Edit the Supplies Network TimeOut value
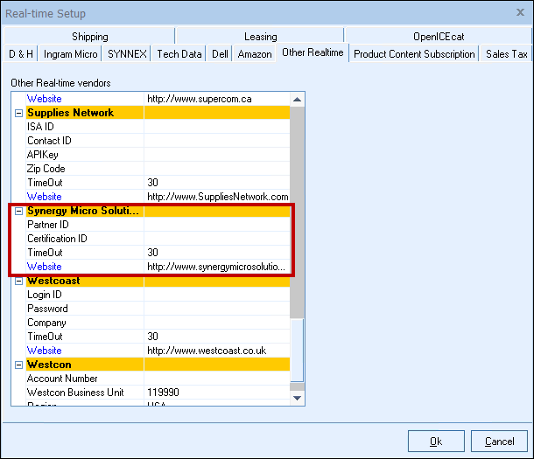This screenshot has height=459, width=534. (217, 183)
